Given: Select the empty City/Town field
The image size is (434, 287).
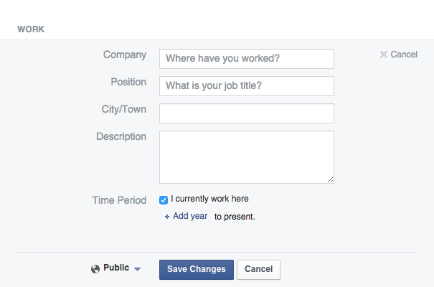Looking at the screenshot, I should [247, 113].
